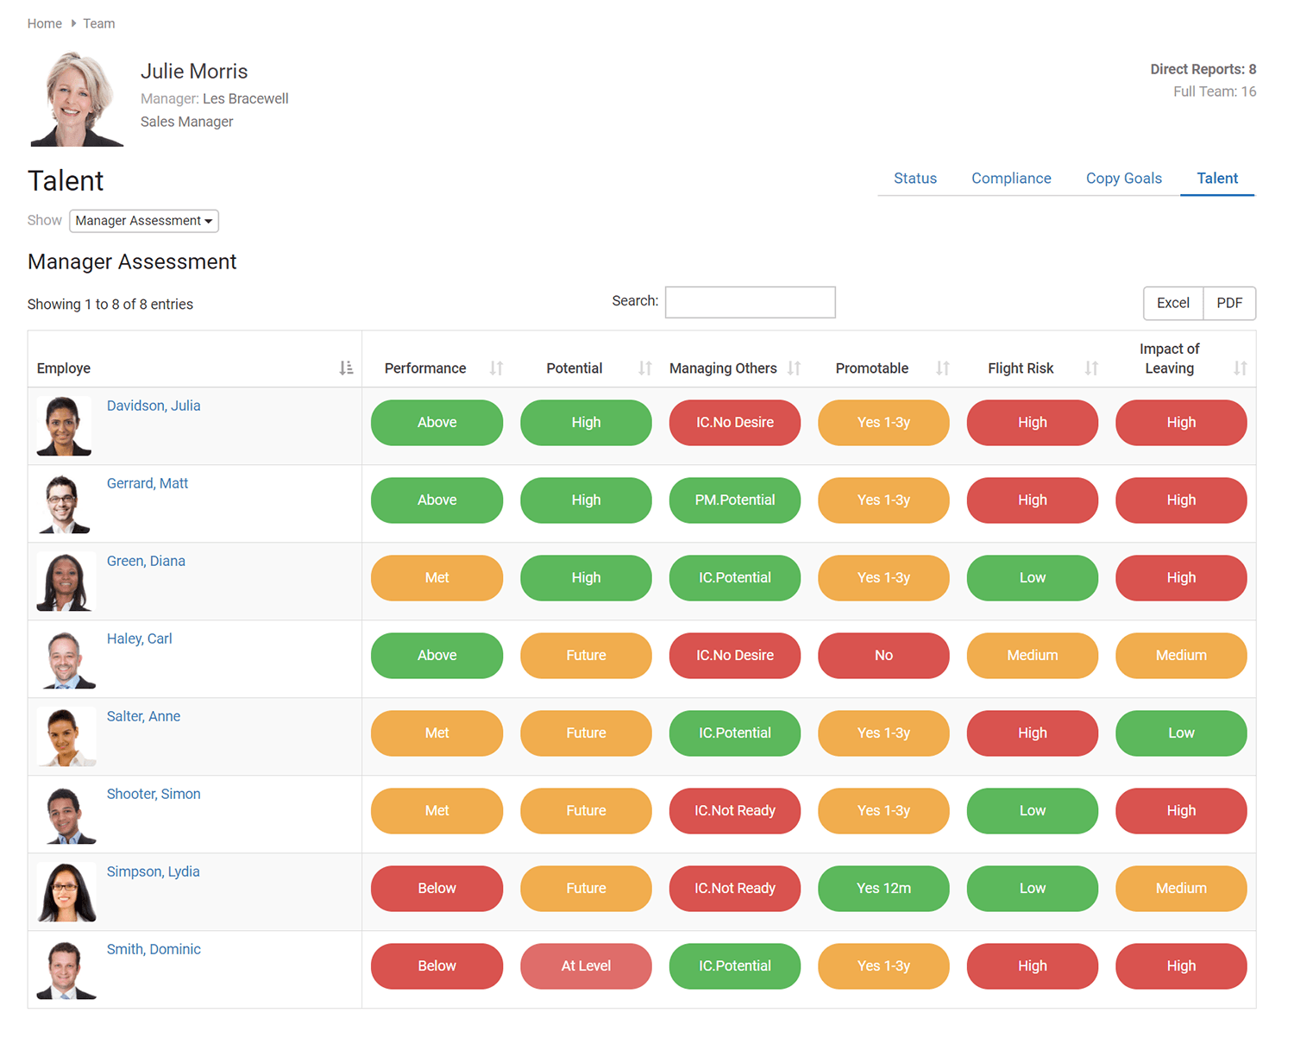Export the table to Excel
This screenshot has width=1294, height=1044.
1172,303
